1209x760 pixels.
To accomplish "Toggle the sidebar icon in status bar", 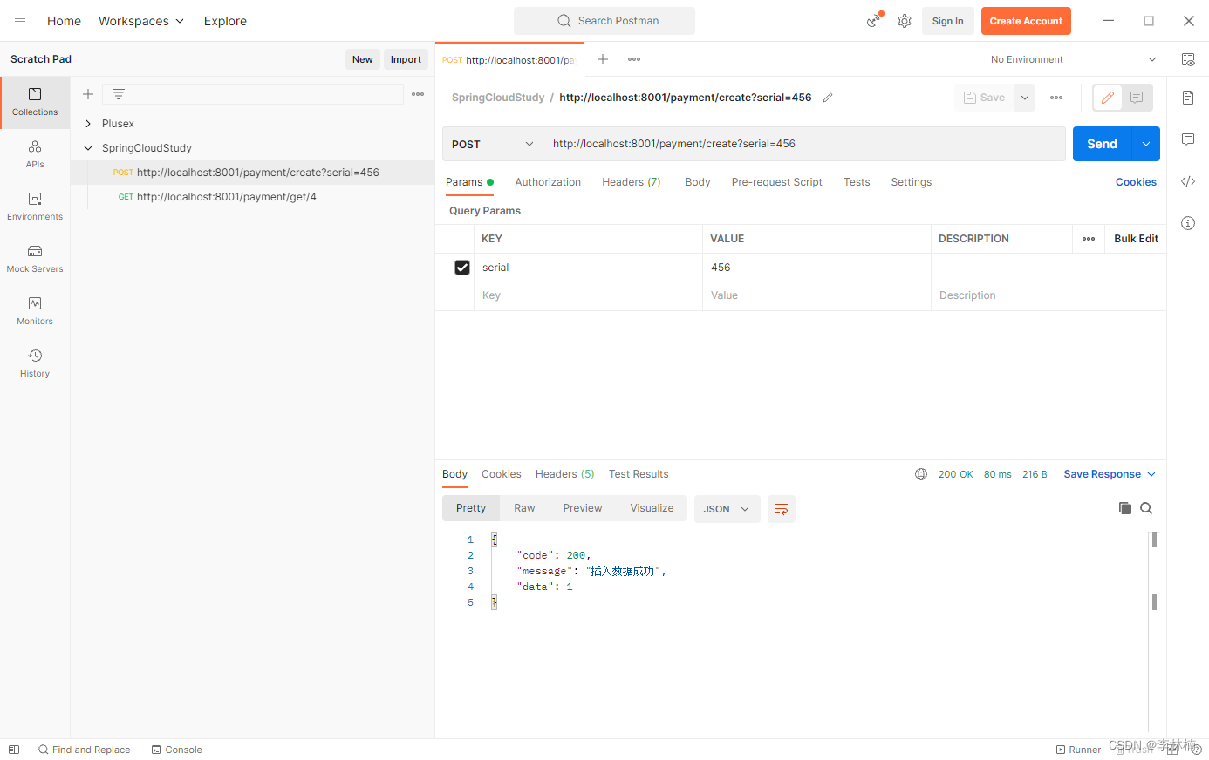I will tap(14, 750).
